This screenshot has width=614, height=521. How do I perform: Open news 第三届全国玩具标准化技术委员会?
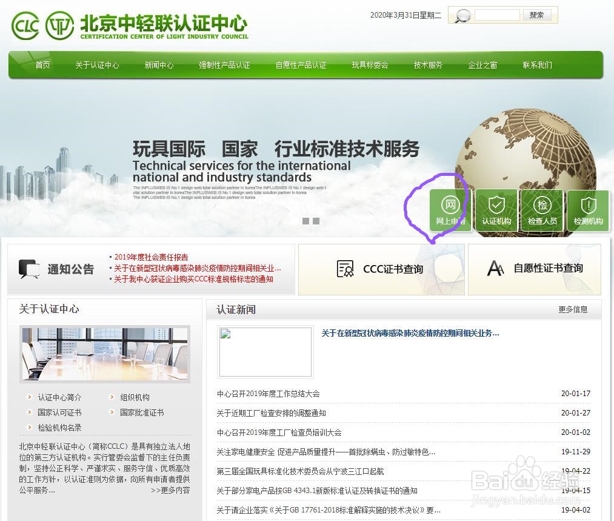300,471
